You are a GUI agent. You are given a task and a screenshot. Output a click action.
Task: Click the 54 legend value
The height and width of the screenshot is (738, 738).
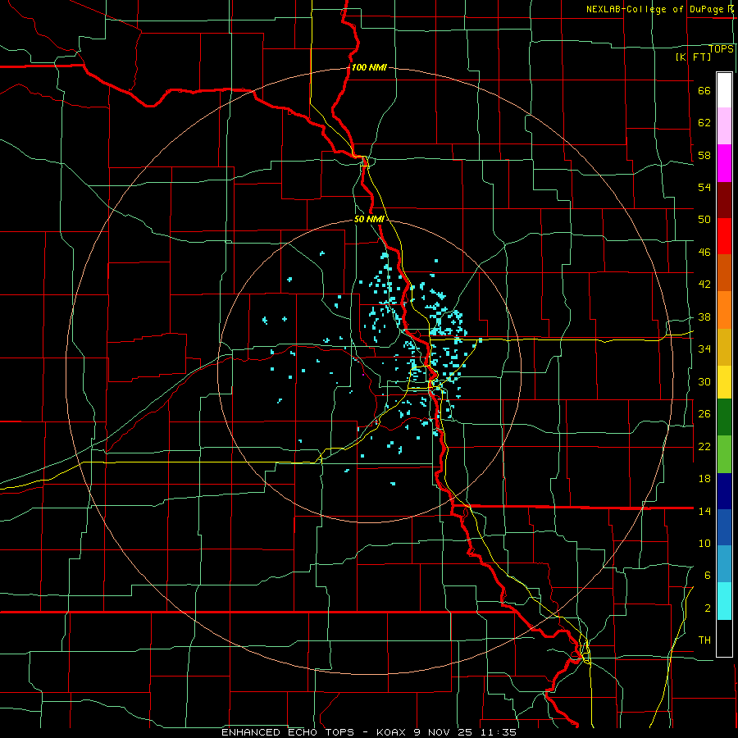click(x=704, y=187)
